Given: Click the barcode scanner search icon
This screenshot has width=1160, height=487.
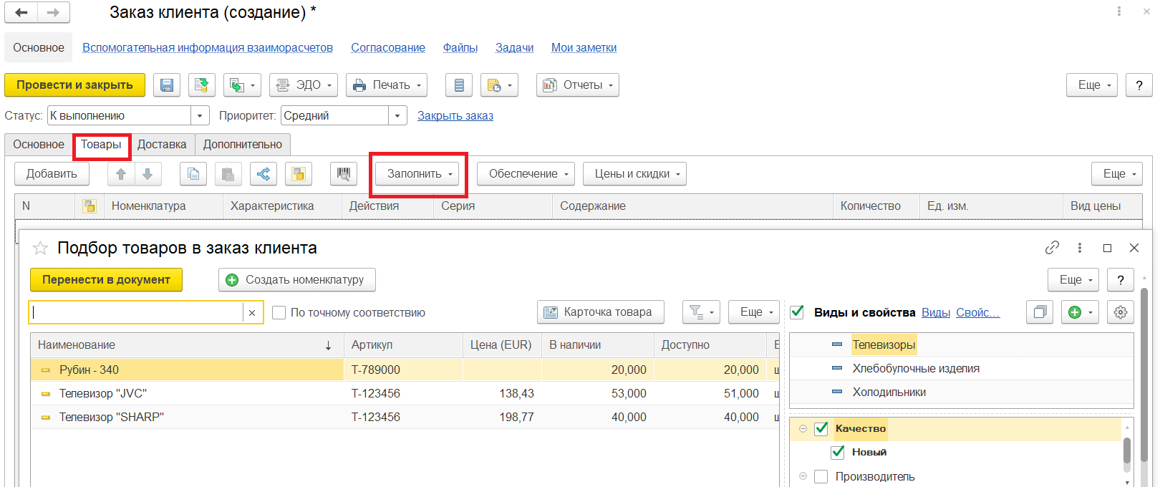Looking at the screenshot, I should (x=344, y=174).
